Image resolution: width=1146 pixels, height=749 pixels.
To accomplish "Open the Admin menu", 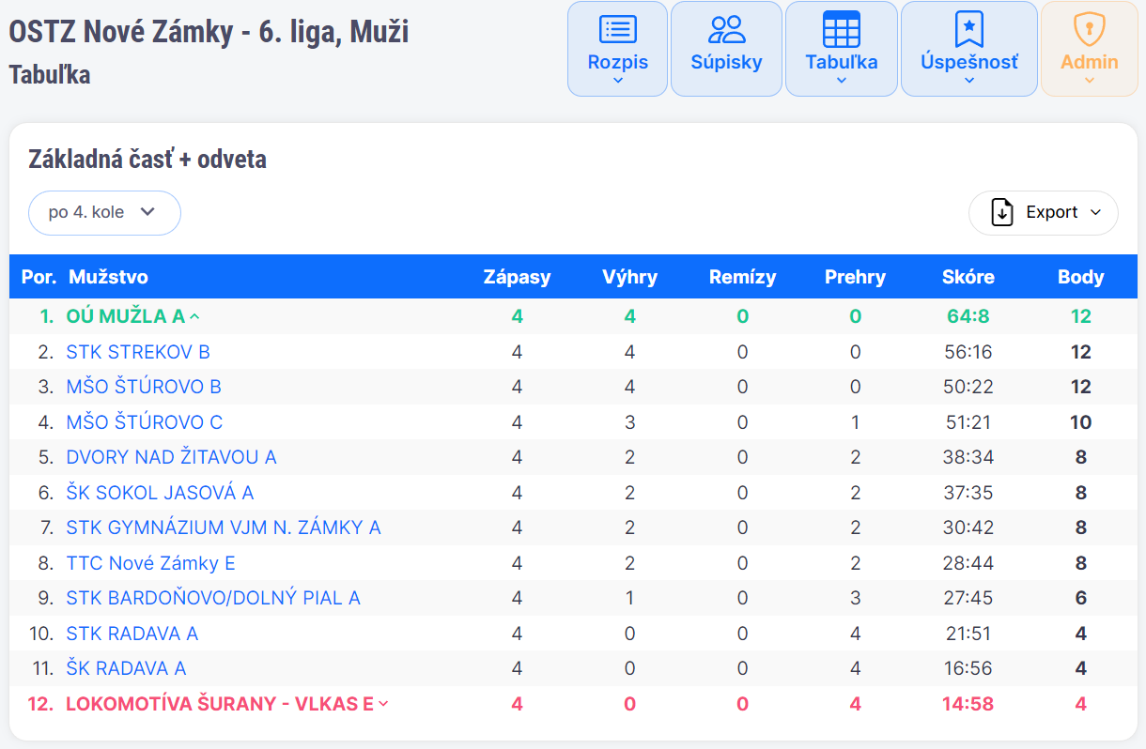I will 1090,49.
